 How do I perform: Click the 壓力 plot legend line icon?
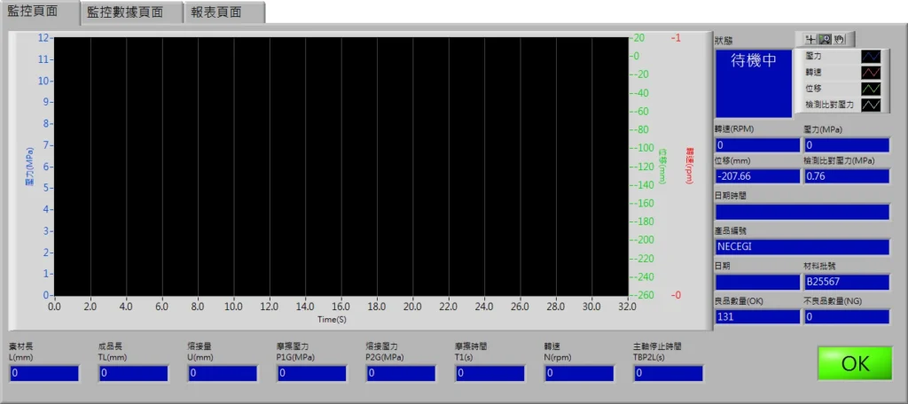[x=873, y=56]
